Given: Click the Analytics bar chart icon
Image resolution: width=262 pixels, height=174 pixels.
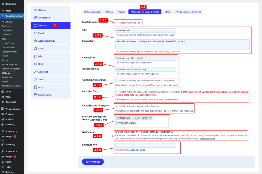Looking at the screenshot, I should coord(3,119).
